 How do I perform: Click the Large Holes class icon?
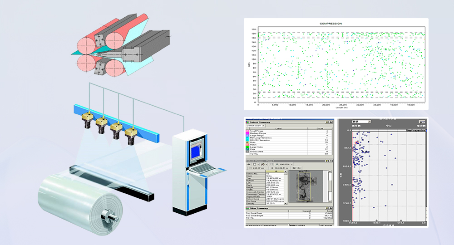247,147
